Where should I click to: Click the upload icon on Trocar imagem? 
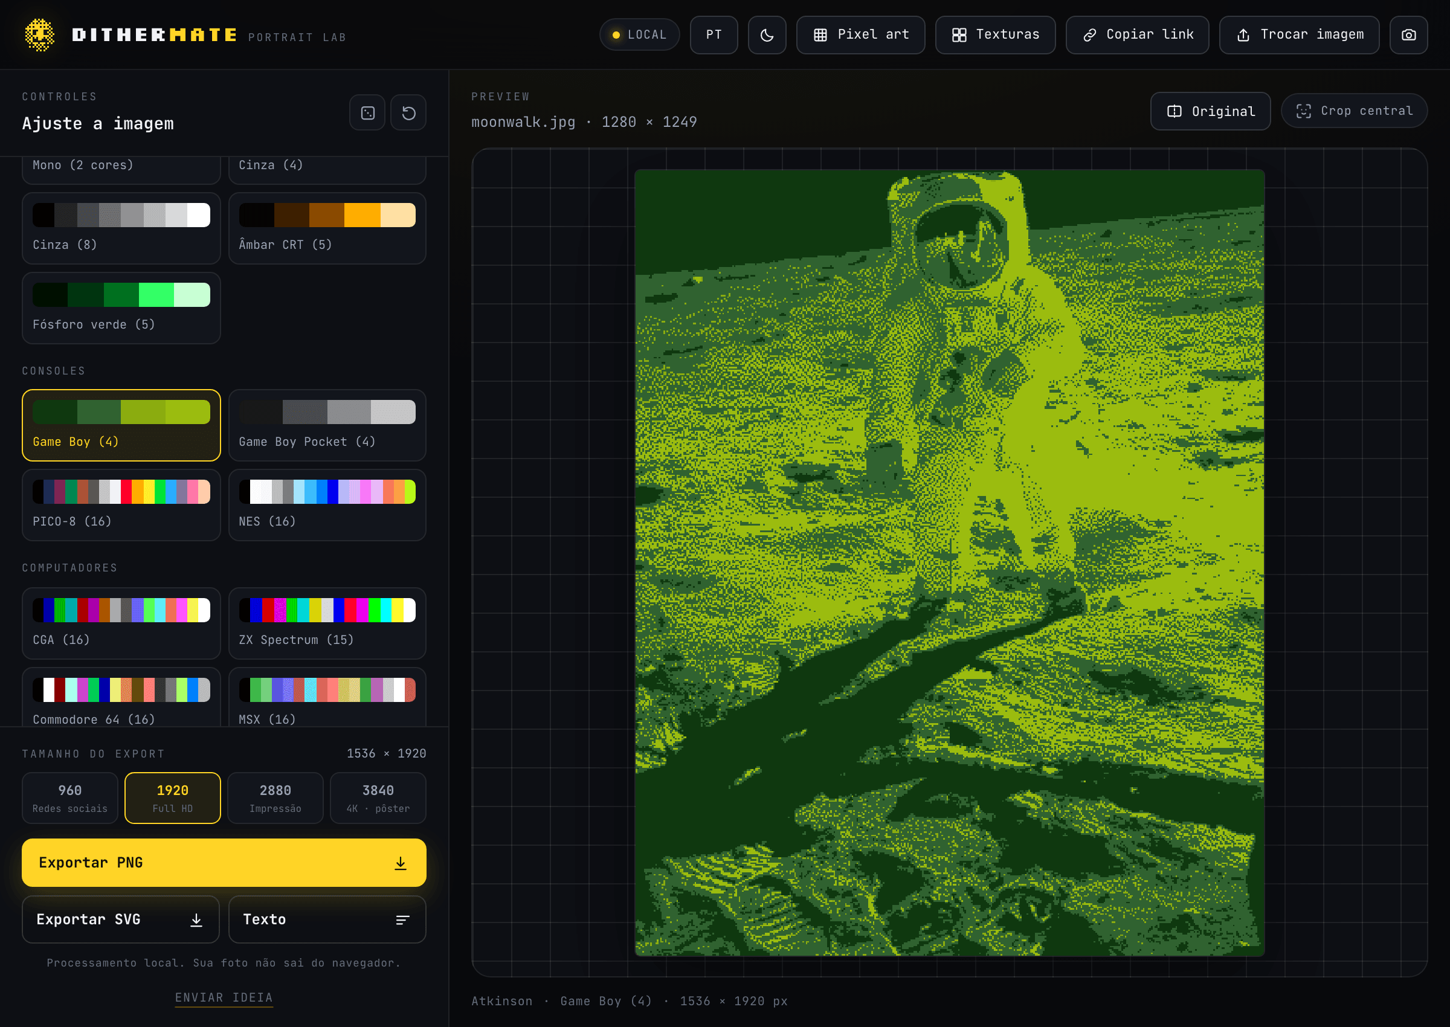tap(1243, 35)
